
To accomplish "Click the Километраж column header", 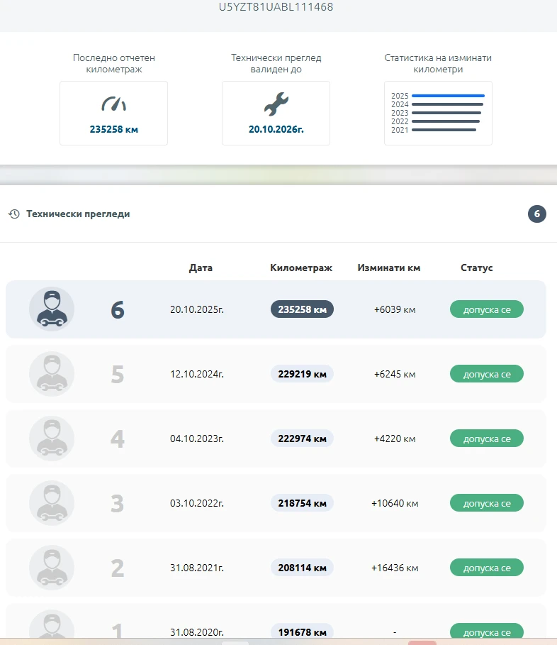I will [x=301, y=268].
